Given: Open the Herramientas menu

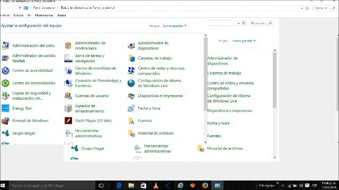Looking at the screenshot, I should [x=44, y=15].
